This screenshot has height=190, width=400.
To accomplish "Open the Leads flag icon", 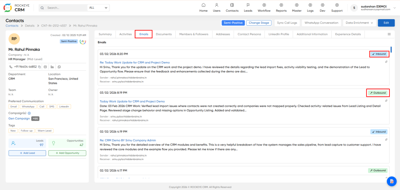I will (248, 5).
